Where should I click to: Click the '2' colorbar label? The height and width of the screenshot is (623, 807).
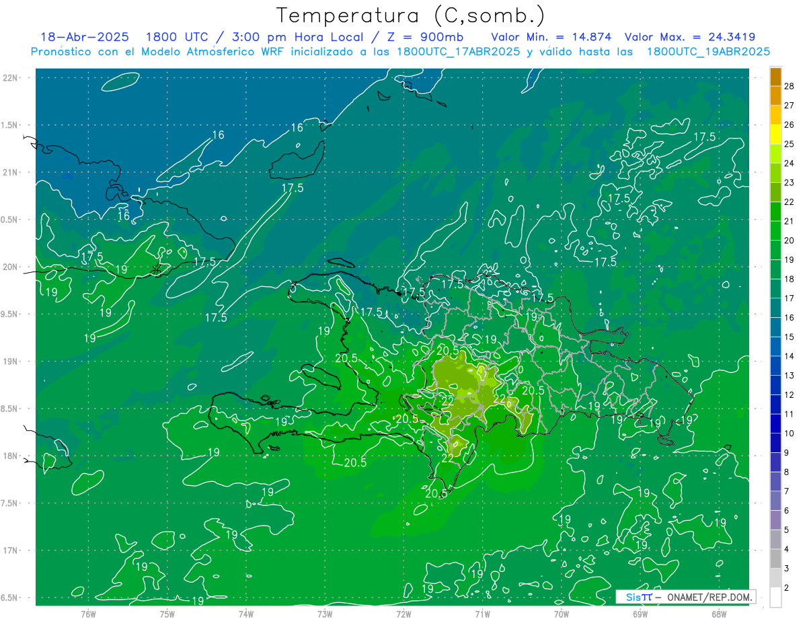click(x=786, y=587)
